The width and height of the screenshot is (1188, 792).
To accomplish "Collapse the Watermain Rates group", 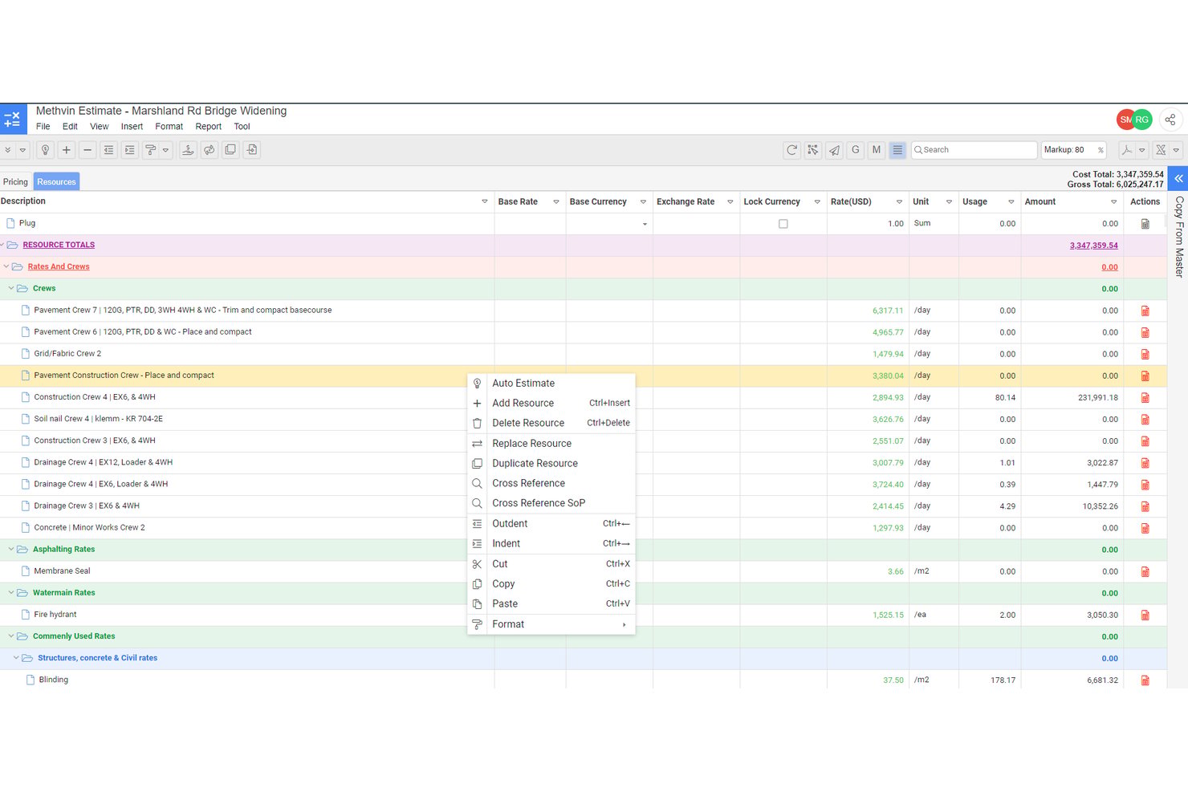I will [11, 592].
